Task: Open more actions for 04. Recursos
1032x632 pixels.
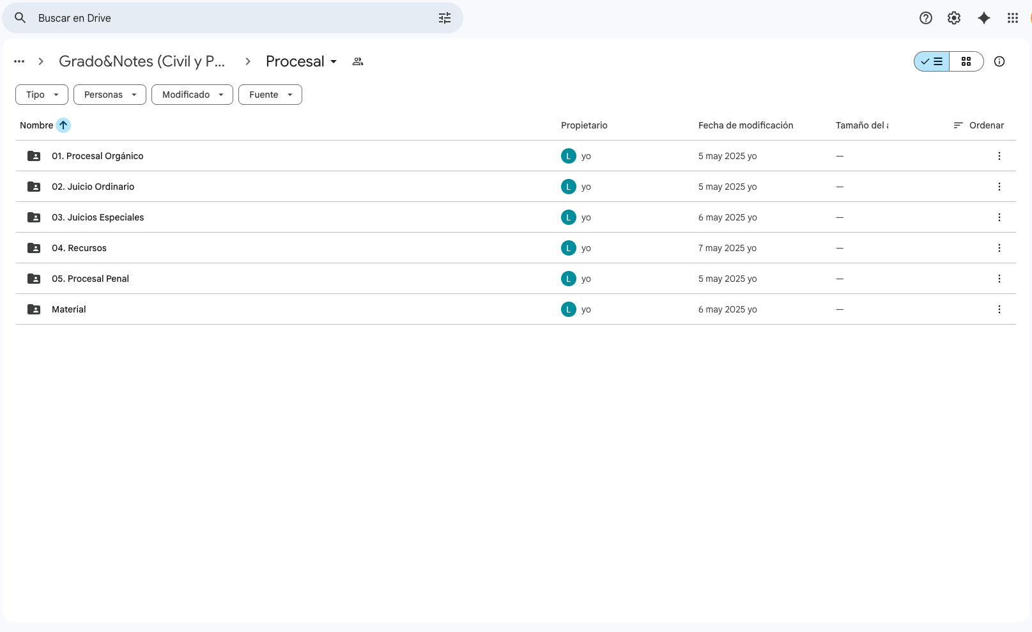Action: pos(999,248)
